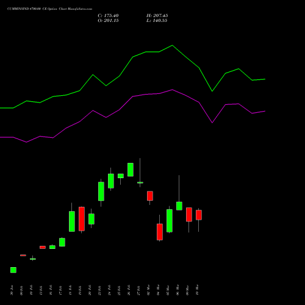This screenshot has width=305, height=305.
Task: Click the 02 Mar date label
Action: 148,290
